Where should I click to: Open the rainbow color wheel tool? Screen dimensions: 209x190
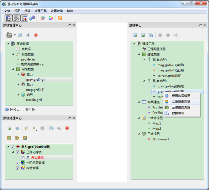point(51,18)
